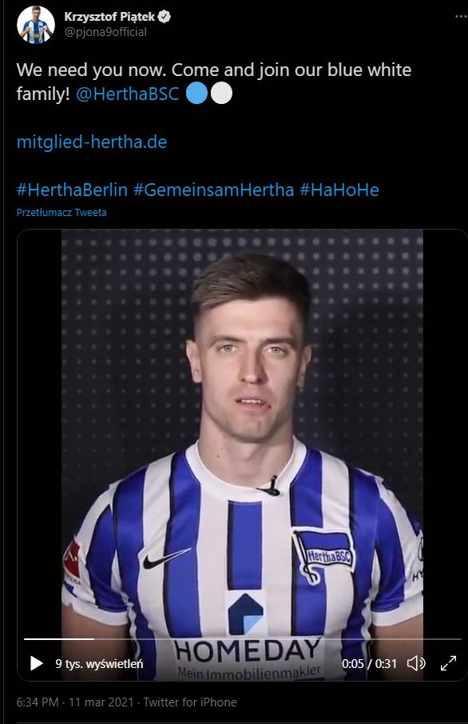
Task: Open the #HaHoHe hashtag
Action: pos(339,190)
